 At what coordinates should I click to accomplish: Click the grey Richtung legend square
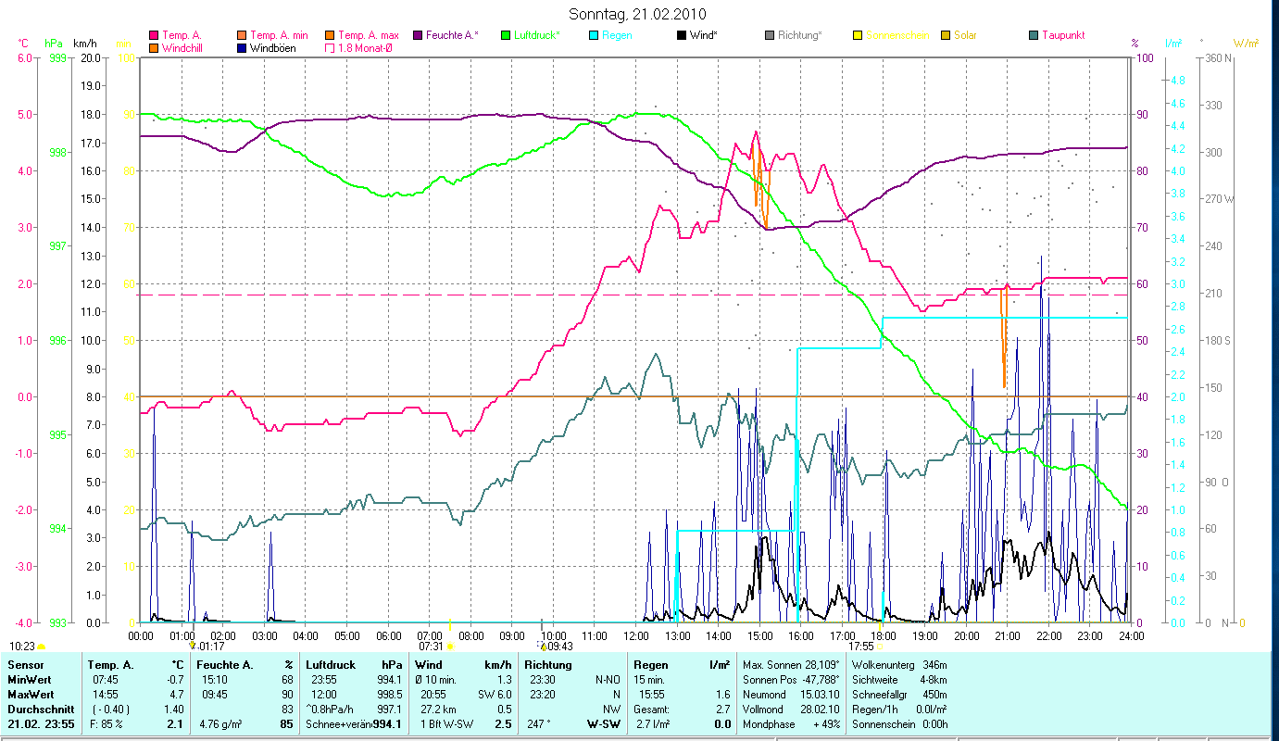pos(770,35)
